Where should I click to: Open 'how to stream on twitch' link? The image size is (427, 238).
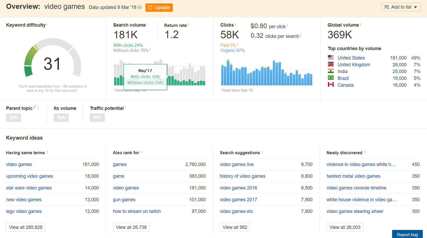pyautogui.click(x=137, y=211)
